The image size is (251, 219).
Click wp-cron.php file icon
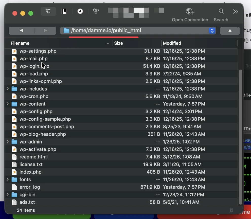[14, 96]
